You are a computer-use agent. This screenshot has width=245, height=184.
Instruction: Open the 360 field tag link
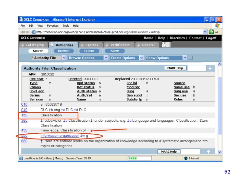[24, 120]
